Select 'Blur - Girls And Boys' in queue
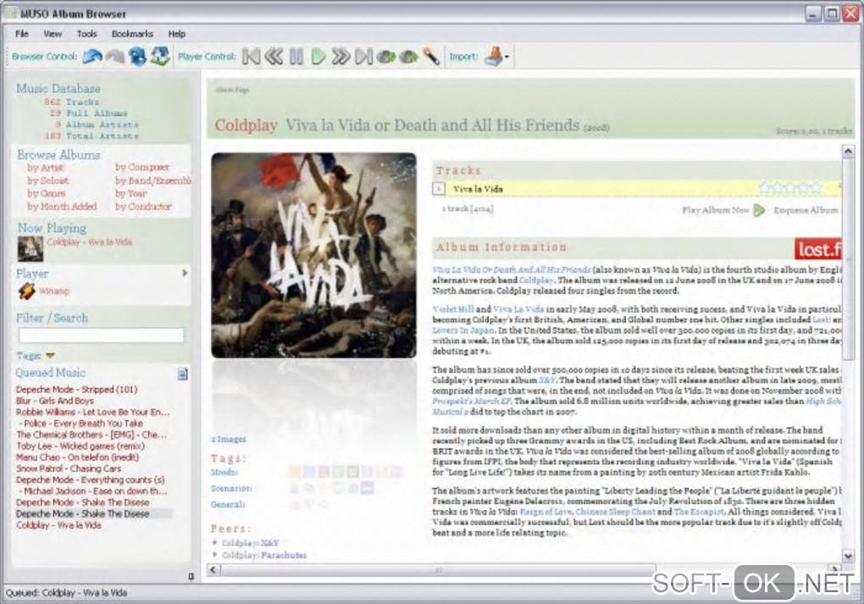The width and height of the screenshot is (864, 604). pyautogui.click(x=55, y=401)
